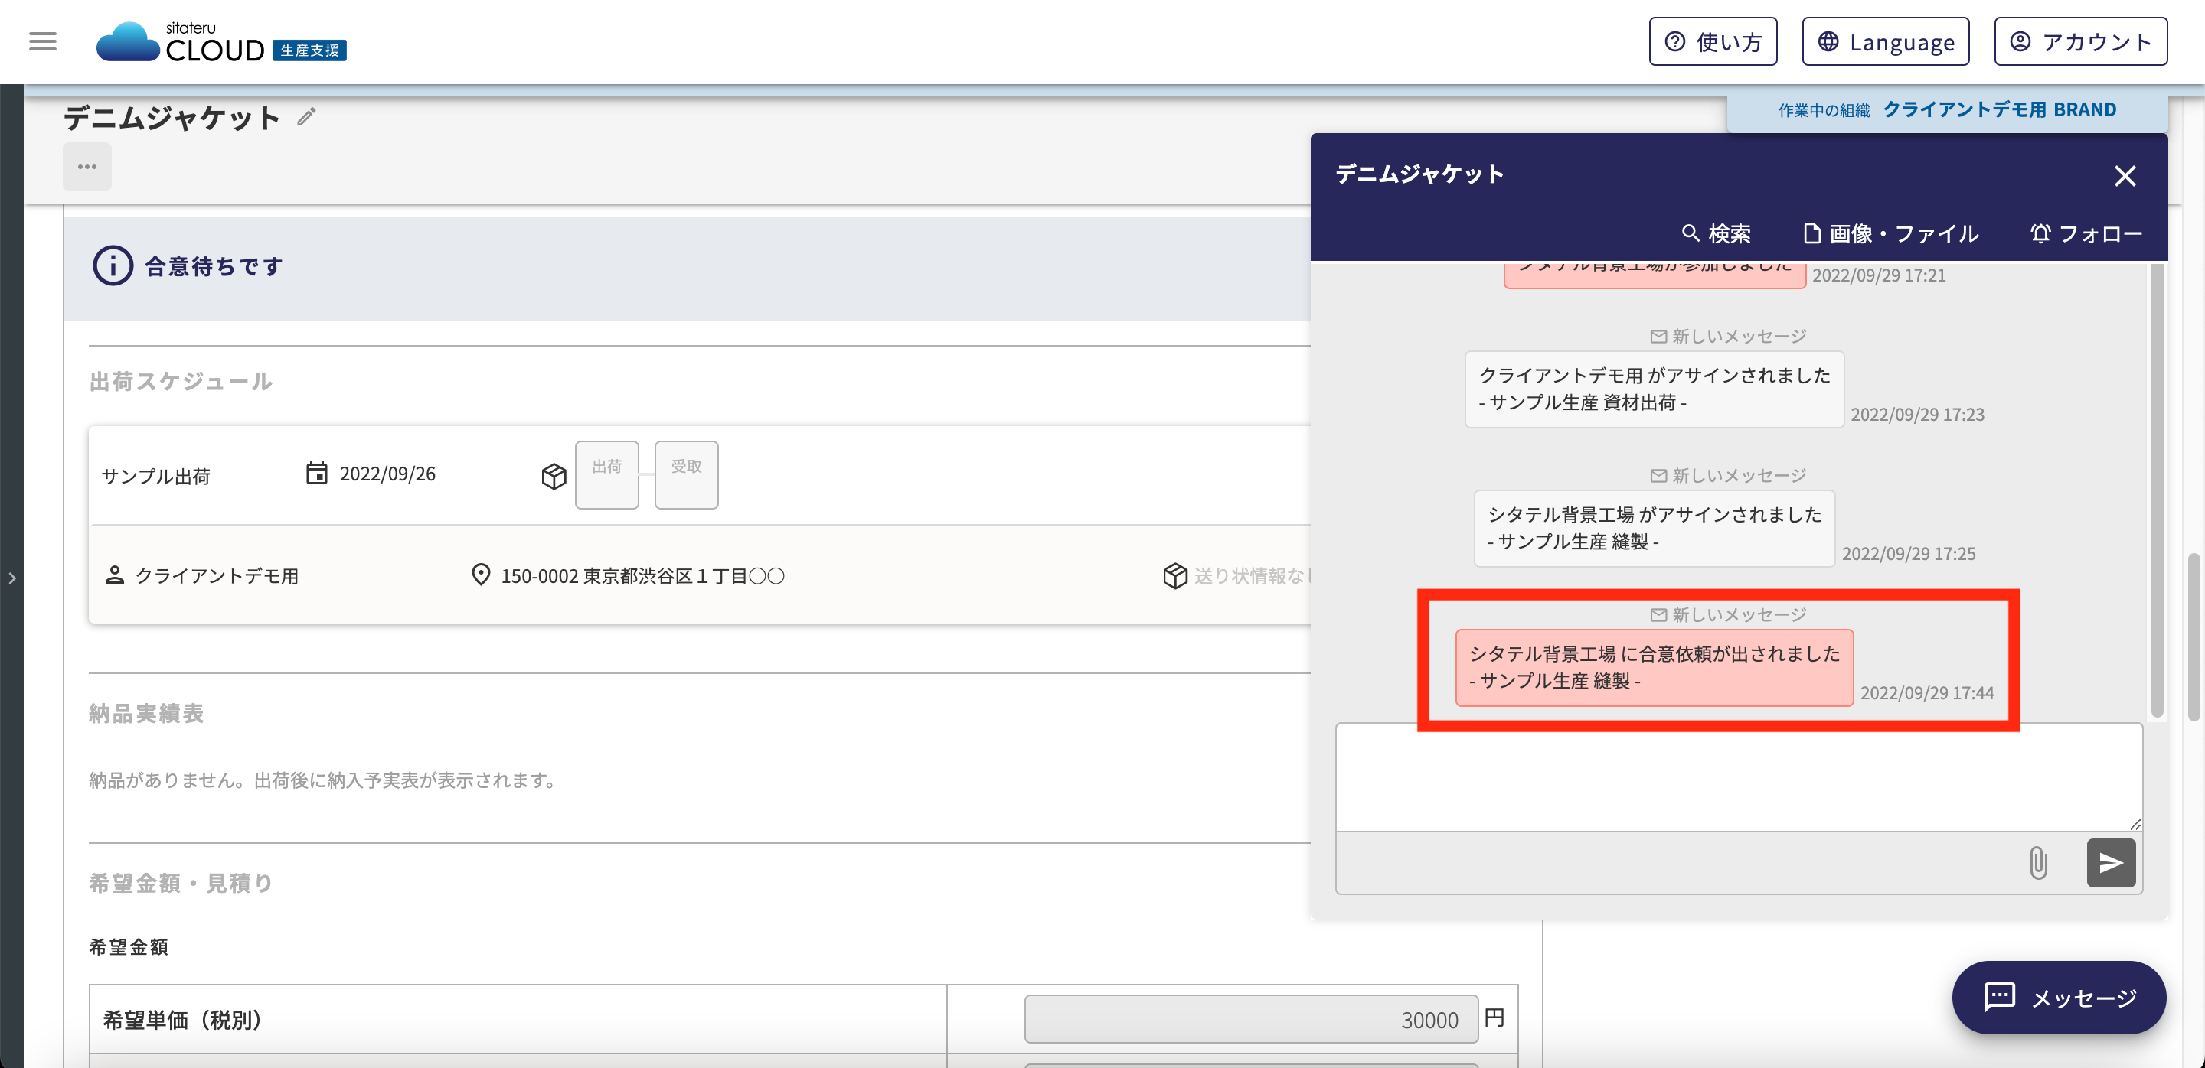Click the package icon before 出荷 step
2205x1068 pixels.
point(554,475)
